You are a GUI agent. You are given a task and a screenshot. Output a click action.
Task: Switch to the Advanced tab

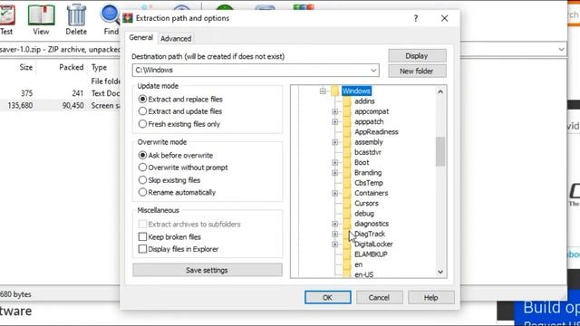tap(176, 38)
